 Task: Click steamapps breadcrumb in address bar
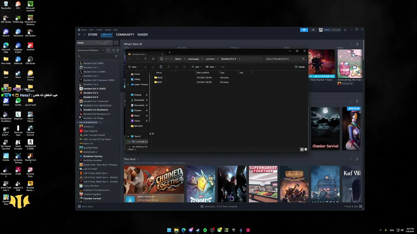(x=194, y=59)
